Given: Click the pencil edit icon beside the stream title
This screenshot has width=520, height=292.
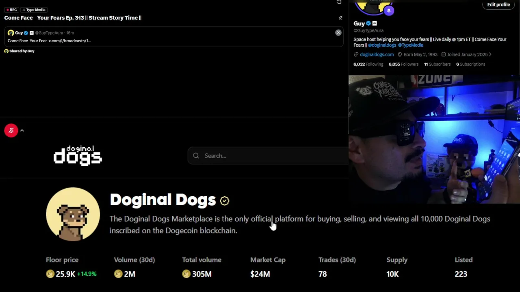Looking at the screenshot, I should pos(340,18).
